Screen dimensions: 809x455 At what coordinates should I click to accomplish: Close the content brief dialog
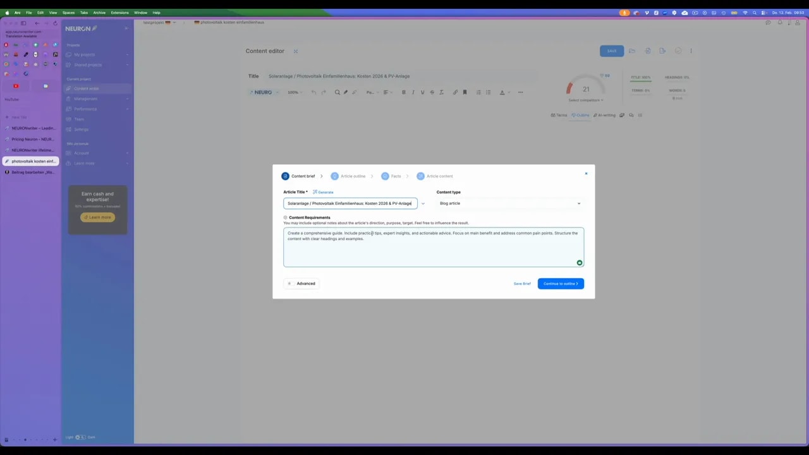pyautogui.click(x=586, y=173)
